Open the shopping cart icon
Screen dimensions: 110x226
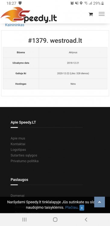91,14
